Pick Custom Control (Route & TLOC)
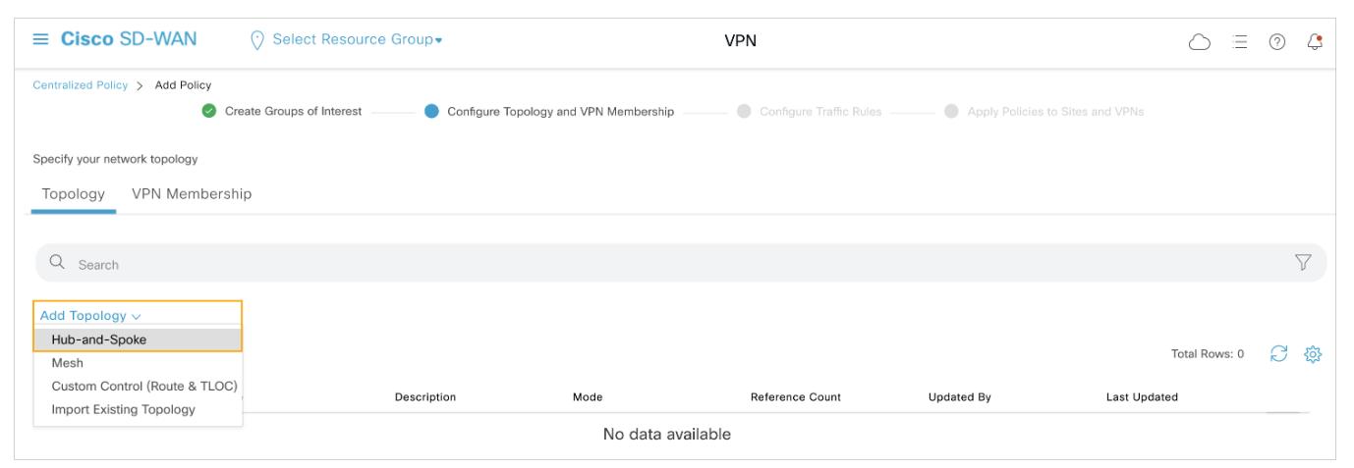The height and width of the screenshot is (468, 1354). click(x=144, y=386)
